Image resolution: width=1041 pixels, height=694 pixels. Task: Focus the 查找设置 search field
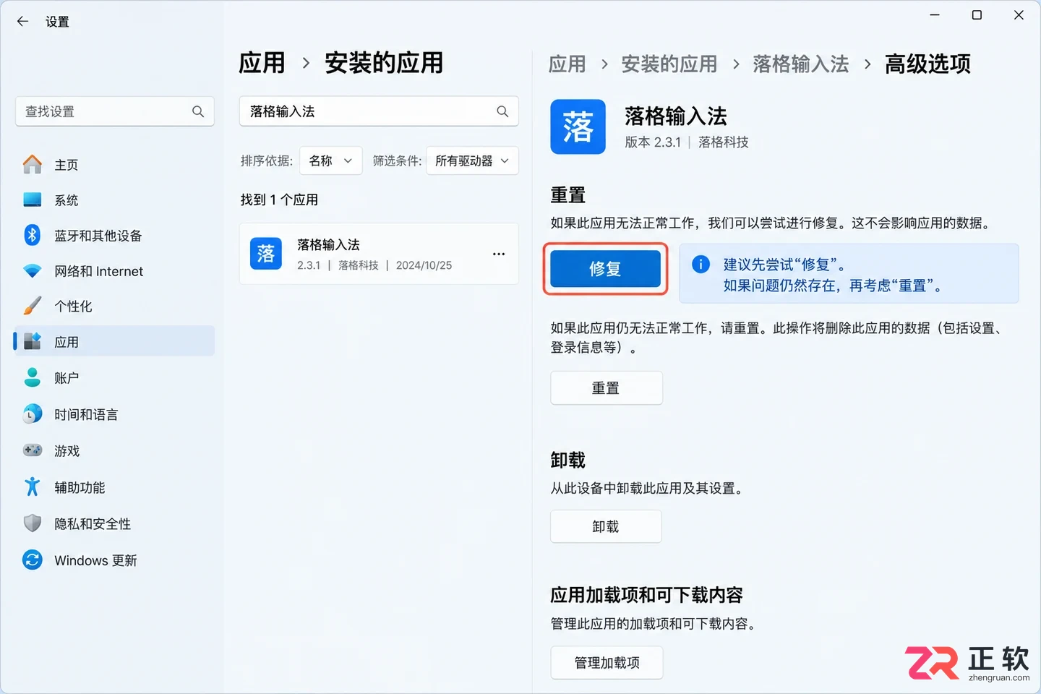tap(115, 111)
